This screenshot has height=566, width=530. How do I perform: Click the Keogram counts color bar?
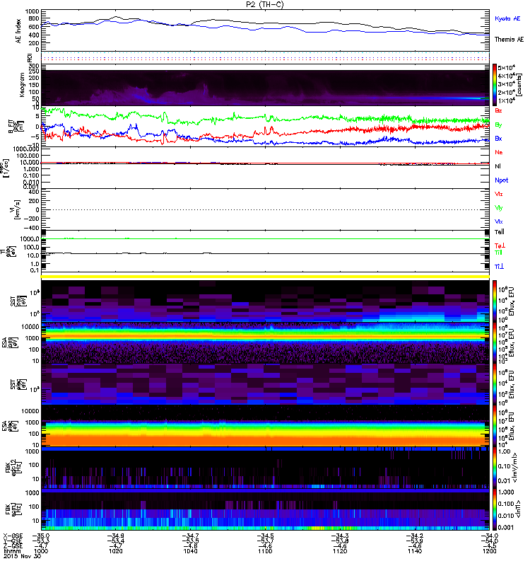495,84
